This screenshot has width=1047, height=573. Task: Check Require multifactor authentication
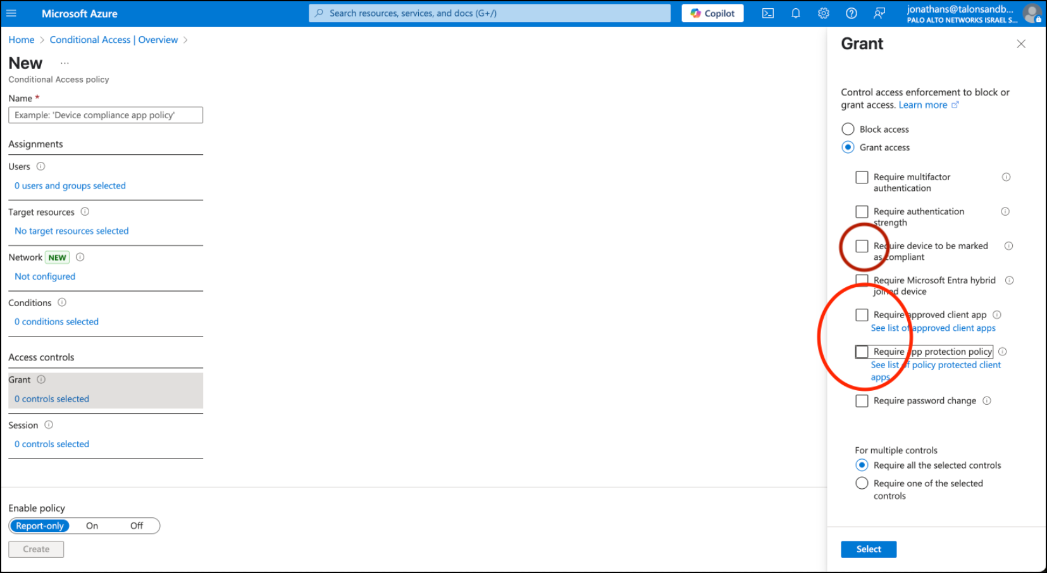(x=862, y=177)
